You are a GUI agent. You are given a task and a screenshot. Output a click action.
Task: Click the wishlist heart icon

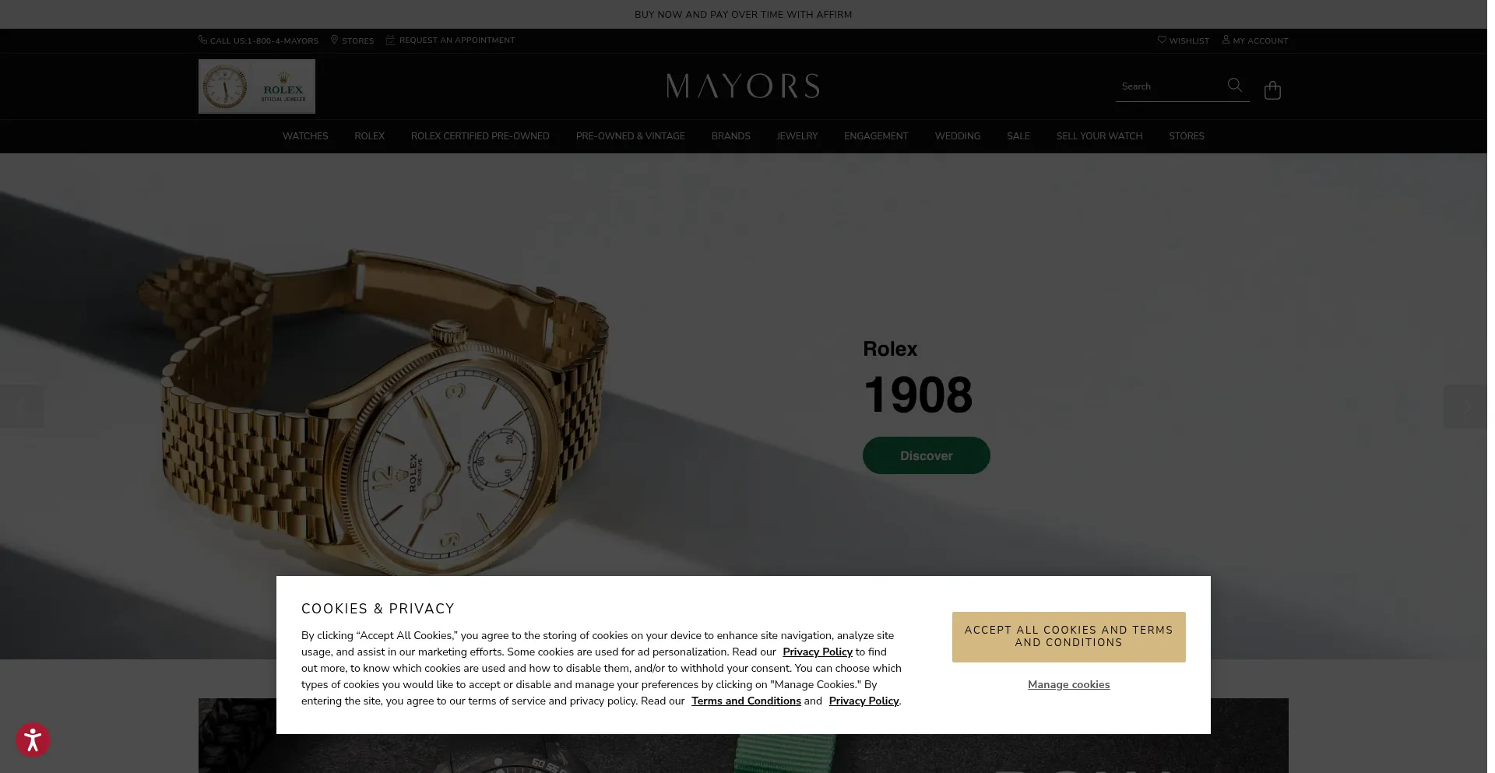pos(1162,40)
